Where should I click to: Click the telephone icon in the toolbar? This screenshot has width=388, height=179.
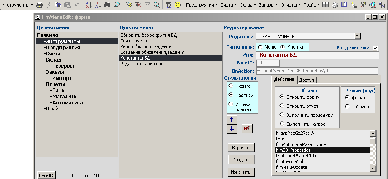[335, 5]
